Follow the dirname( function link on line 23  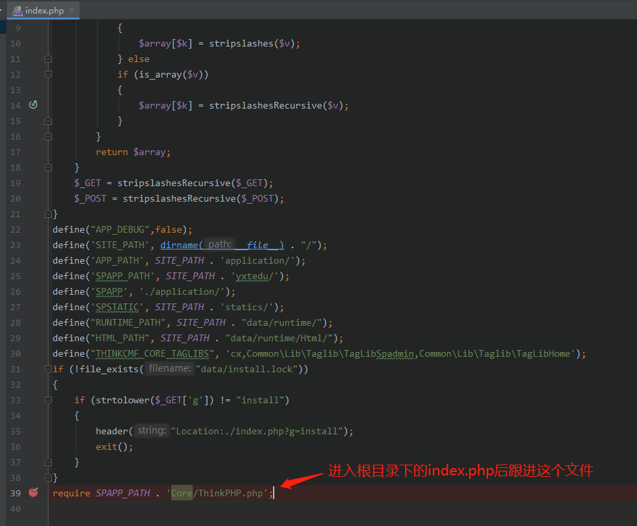181,245
